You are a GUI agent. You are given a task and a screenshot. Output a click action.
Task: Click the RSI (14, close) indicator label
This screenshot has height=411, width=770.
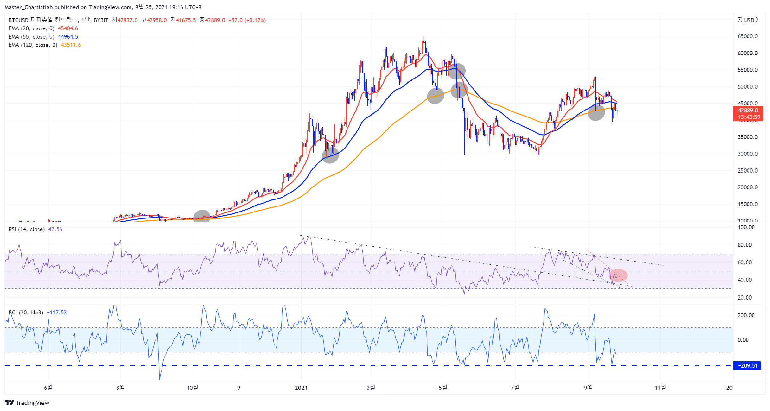[x=26, y=229]
